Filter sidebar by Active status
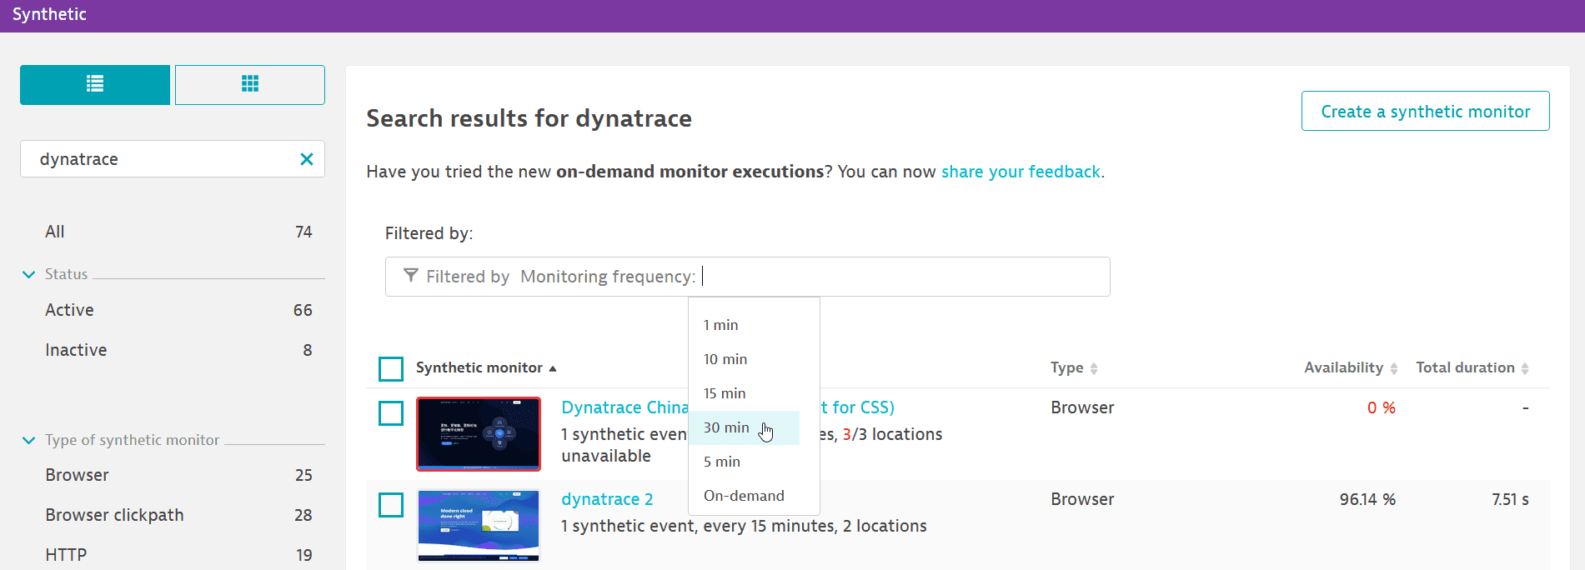The width and height of the screenshot is (1585, 570). (178, 310)
